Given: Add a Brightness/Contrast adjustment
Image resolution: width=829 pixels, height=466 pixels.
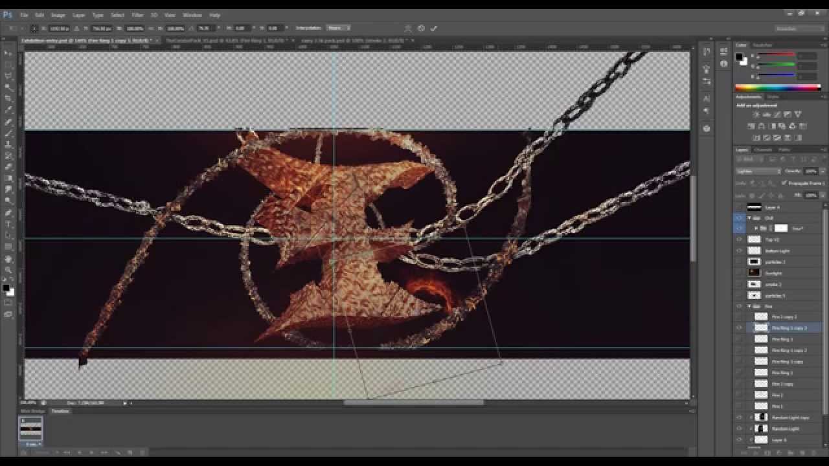Looking at the screenshot, I should pyautogui.click(x=755, y=115).
